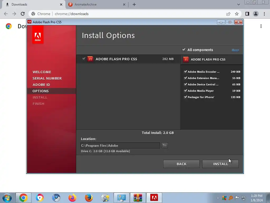Uncheck Adobe Media Player component
The width and height of the screenshot is (270, 203).
pos(185,91)
